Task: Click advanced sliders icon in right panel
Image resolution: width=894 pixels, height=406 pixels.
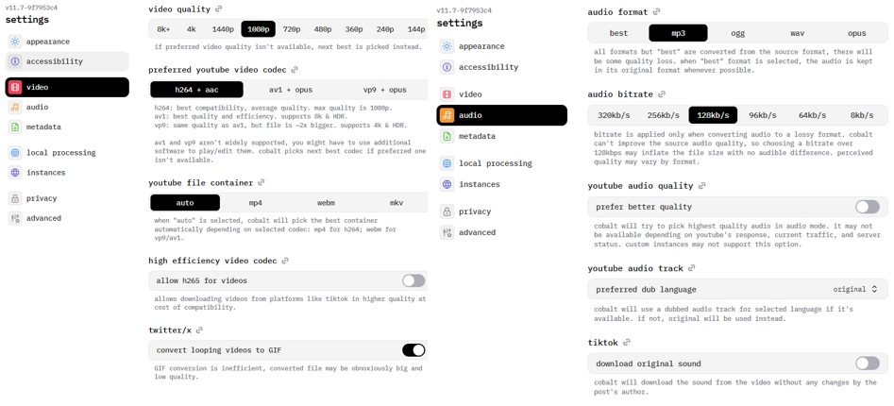Action: click(x=447, y=232)
